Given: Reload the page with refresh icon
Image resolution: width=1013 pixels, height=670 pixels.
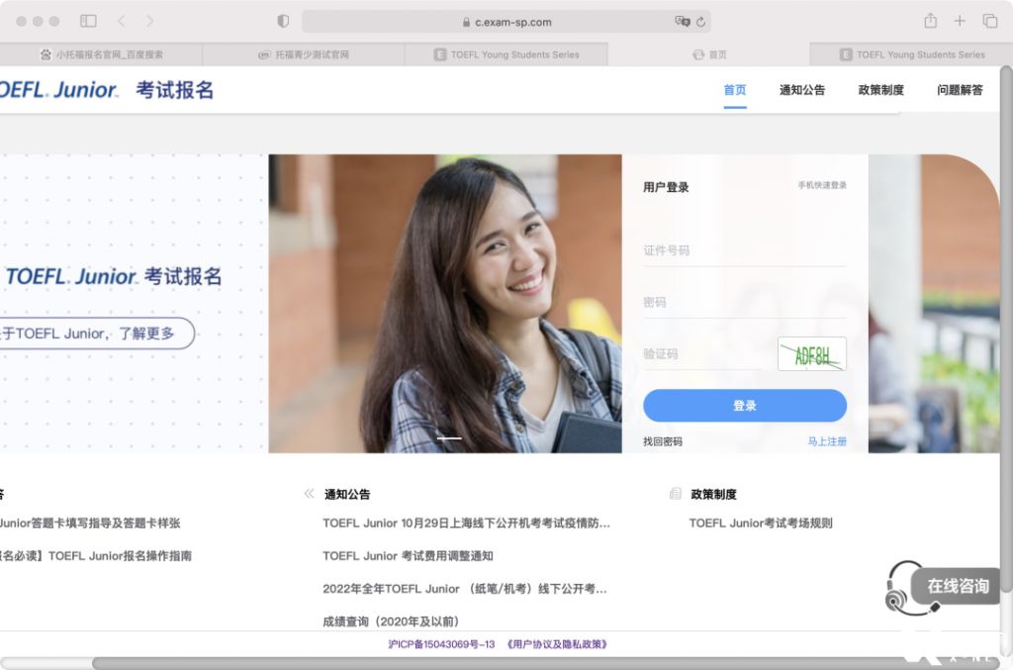Looking at the screenshot, I should tap(700, 22).
